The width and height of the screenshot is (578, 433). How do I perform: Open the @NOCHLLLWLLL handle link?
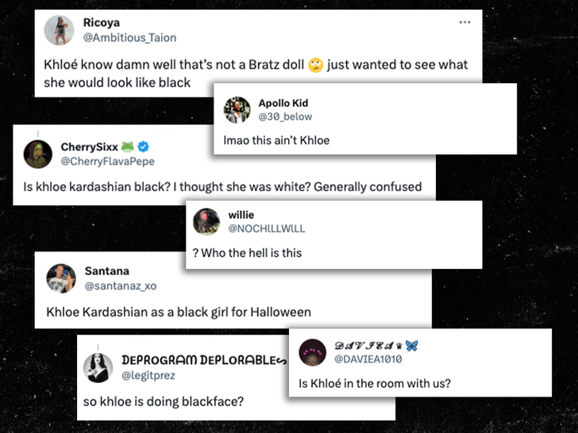tap(266, 228)
